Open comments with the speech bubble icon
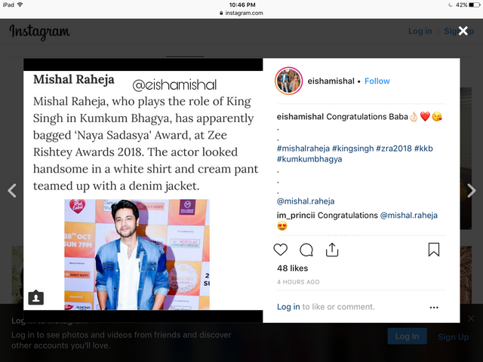The image size is (483, 362). tap(306, 250)
